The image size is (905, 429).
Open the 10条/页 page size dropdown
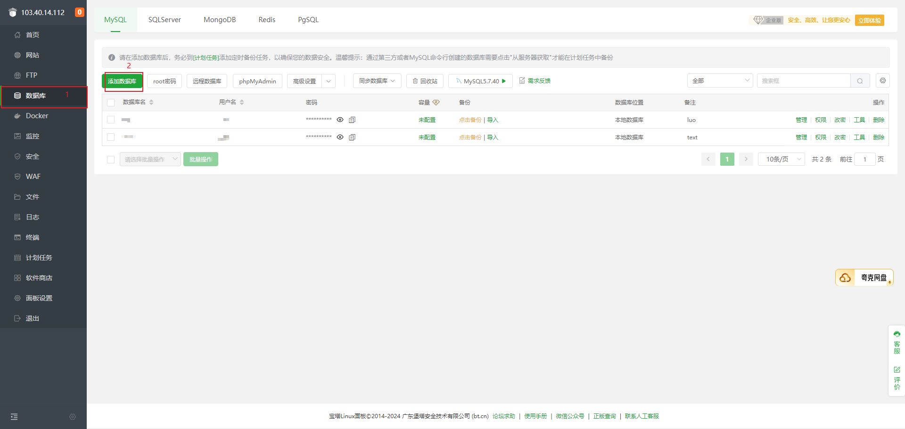[782, 159]
